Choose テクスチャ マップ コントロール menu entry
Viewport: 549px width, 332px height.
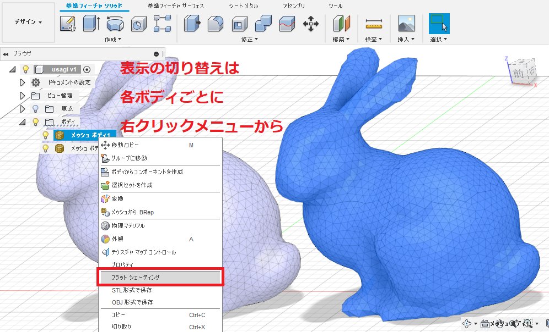(160, 252)
